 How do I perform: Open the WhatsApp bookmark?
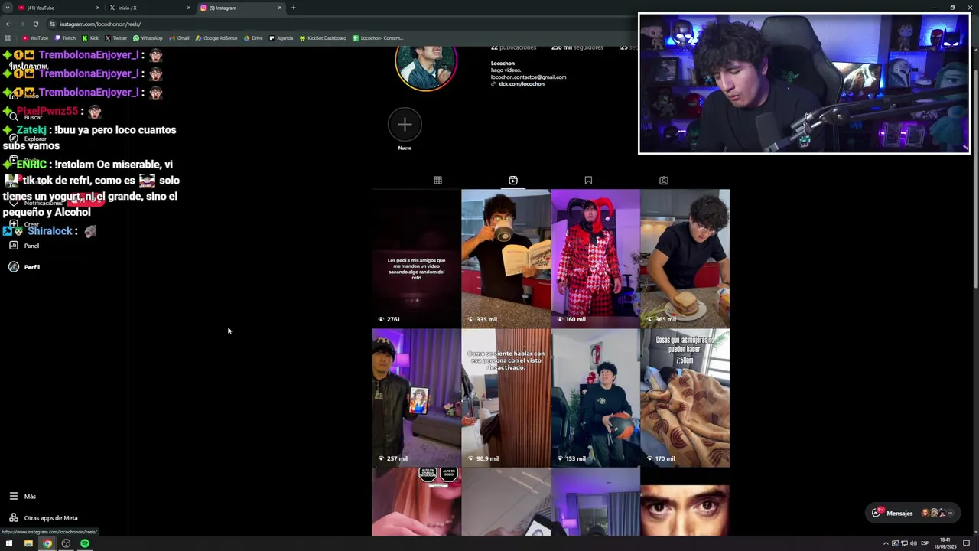(148, 38)
